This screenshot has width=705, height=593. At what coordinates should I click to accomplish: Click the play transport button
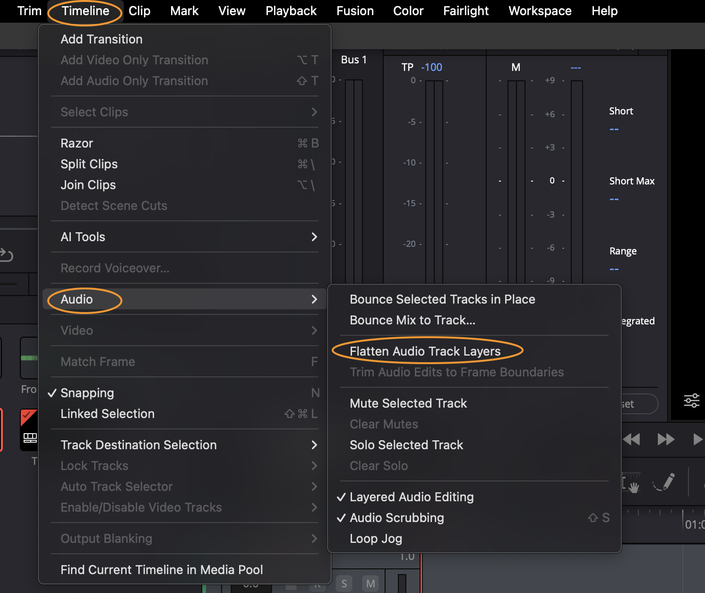[x=697, y=439]
